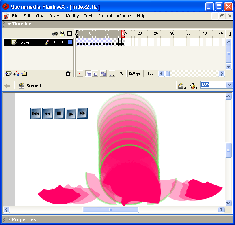Enable Onion Skin Outlines mode
This screenshot has width=235, height=225.
(95, 74)
